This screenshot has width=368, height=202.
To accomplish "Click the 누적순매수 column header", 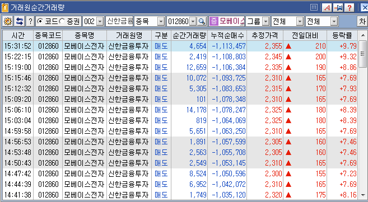I will coord(227,35).
